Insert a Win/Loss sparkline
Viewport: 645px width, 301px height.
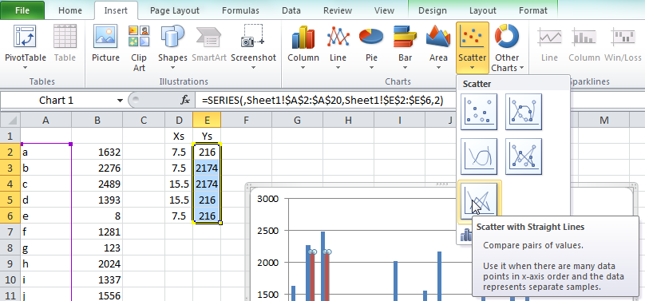pyautogui.click(x=623, y=44)
